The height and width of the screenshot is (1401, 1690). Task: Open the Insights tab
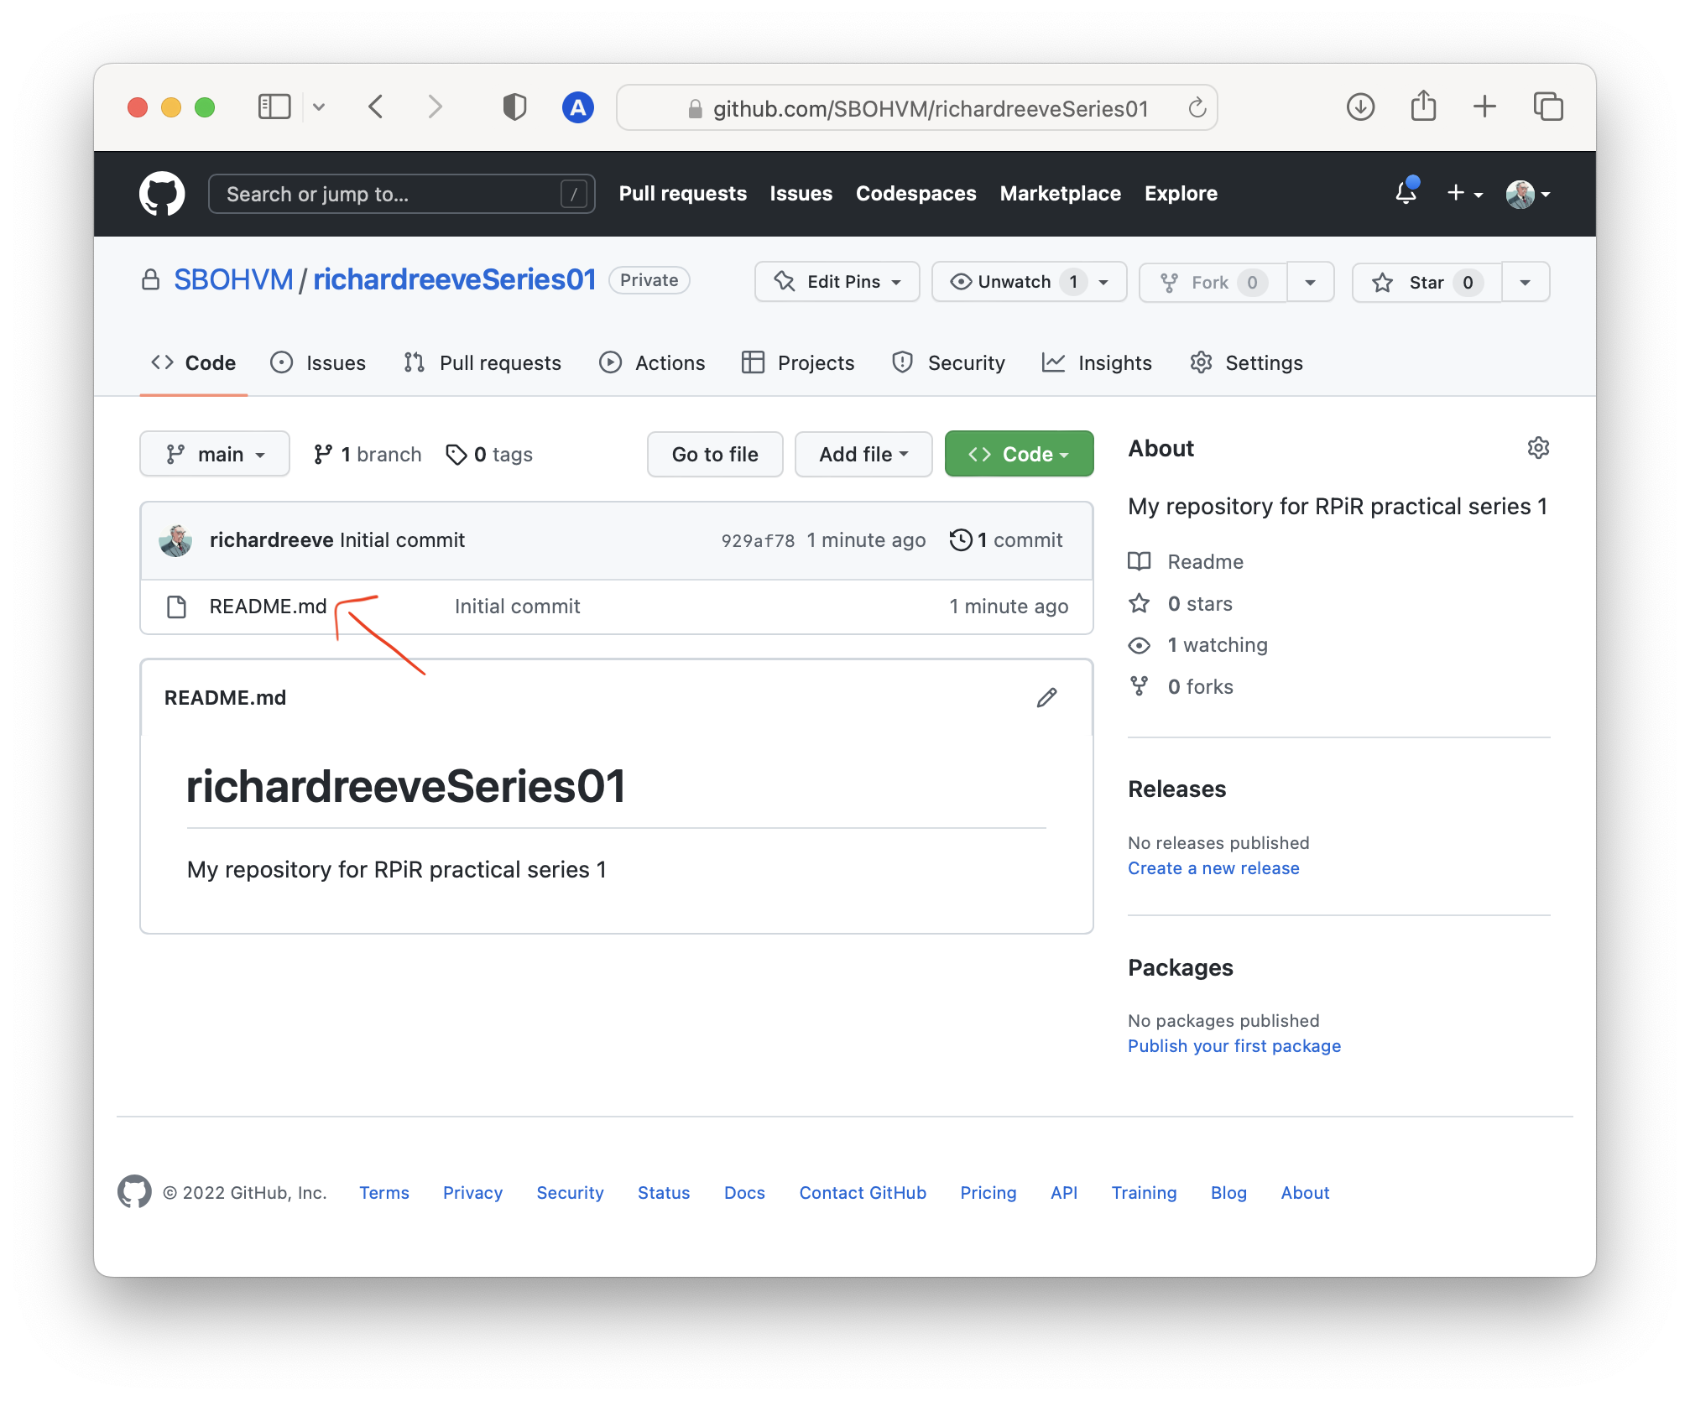coord(1097,362)
